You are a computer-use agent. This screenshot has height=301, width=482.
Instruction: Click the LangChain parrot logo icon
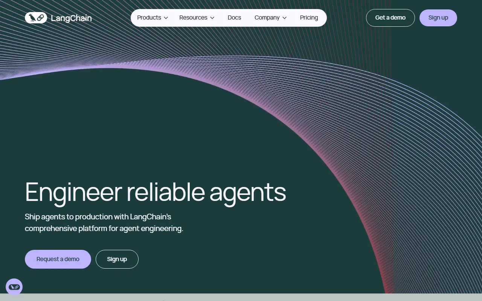36,18
